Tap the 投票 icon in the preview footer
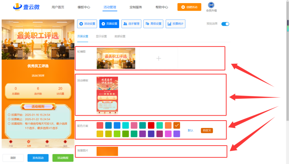The height and width of the screenshot is (164, 289). point(29,143)
